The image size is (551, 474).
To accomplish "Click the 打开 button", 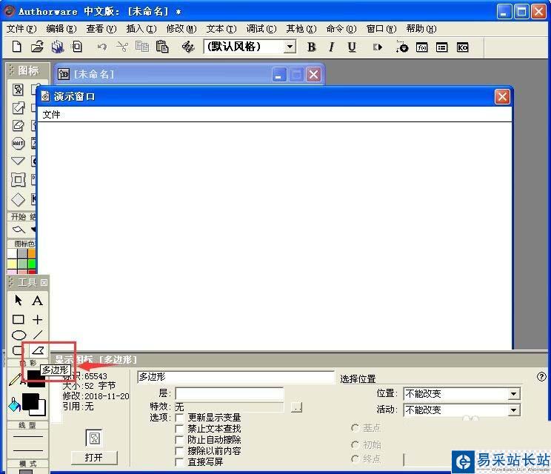I will coord(94,458).
